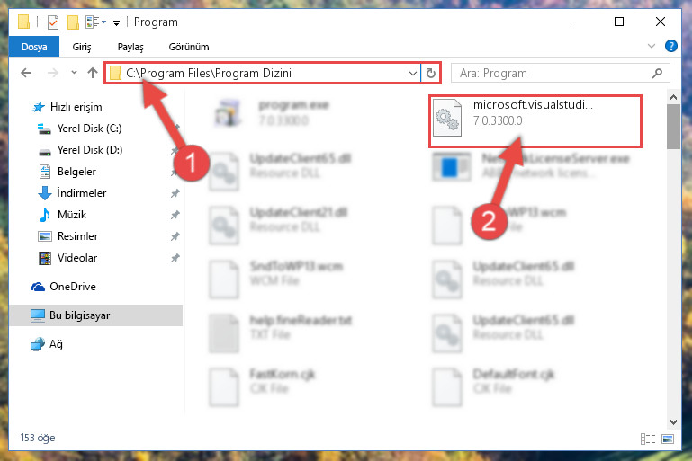Screen dimensions: 692x461
Task: Expand the address bar history dropdown
Action: pyautogui.click(x=413, y=73)
